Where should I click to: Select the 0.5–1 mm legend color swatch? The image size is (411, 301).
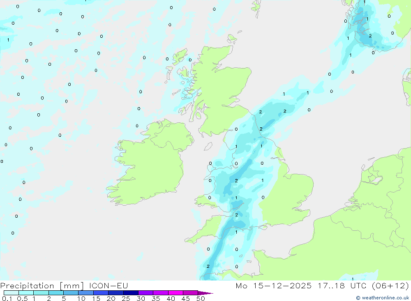pyautogui.click(x=26, y=293)
